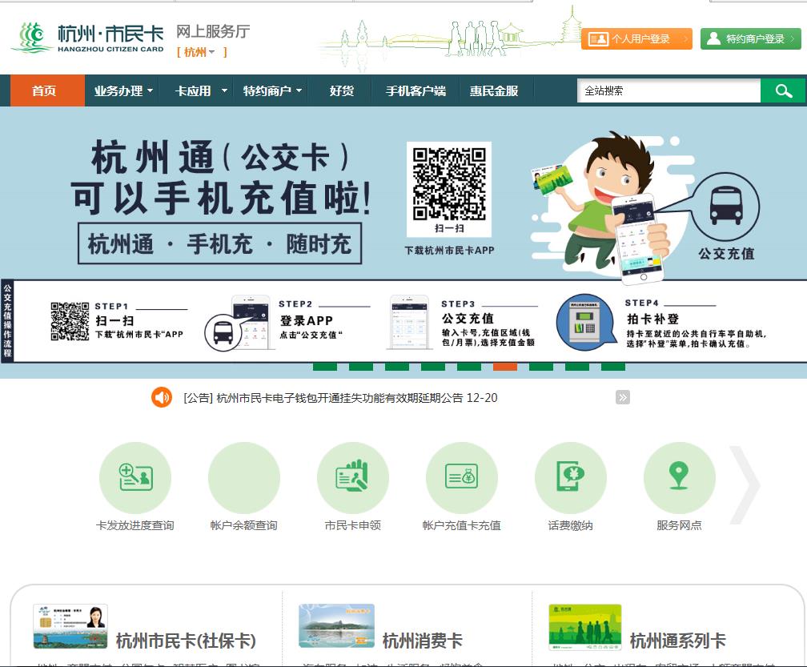Select the last banner slide indicator
This screenshot has width=807, height=667.
pyautogui.click(x=613, y=367)
